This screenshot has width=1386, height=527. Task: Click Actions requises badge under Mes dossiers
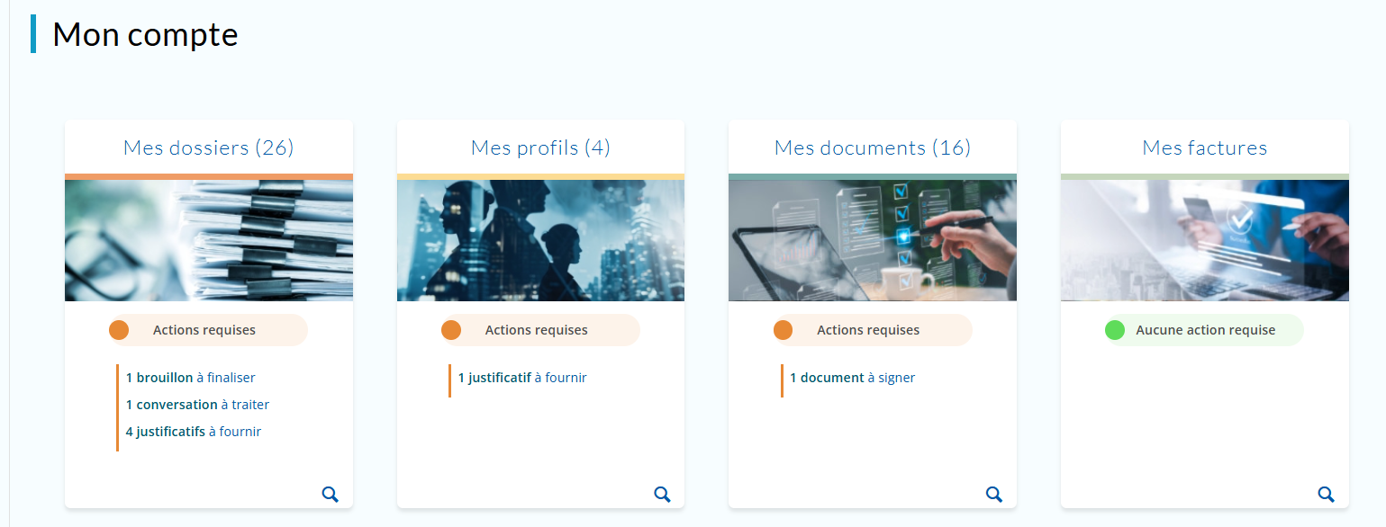[x=207, y=330]
